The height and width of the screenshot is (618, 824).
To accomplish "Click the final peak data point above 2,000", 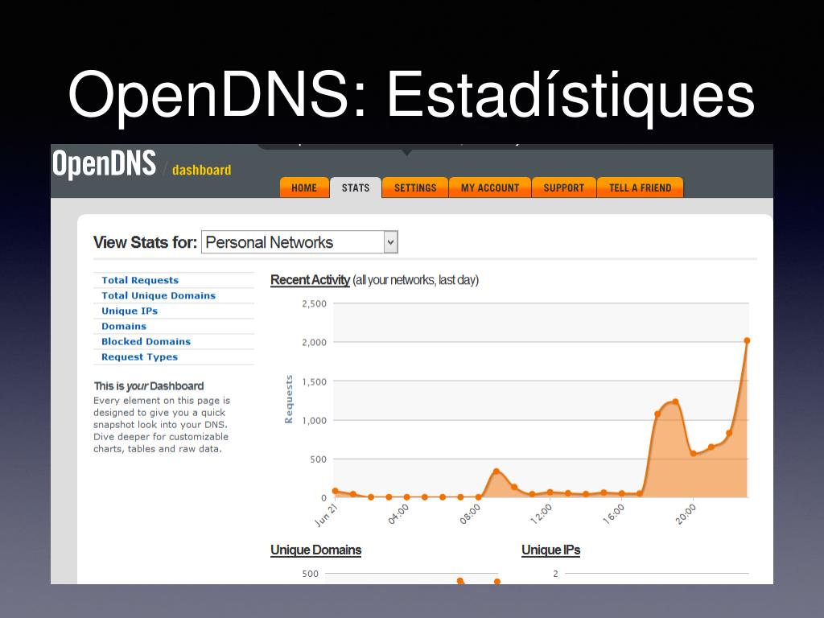I will point(747,340).
